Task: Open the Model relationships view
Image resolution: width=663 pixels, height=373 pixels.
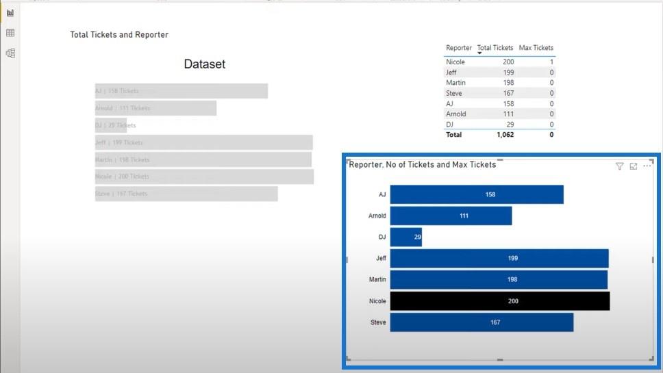Action: pos(10,53)
